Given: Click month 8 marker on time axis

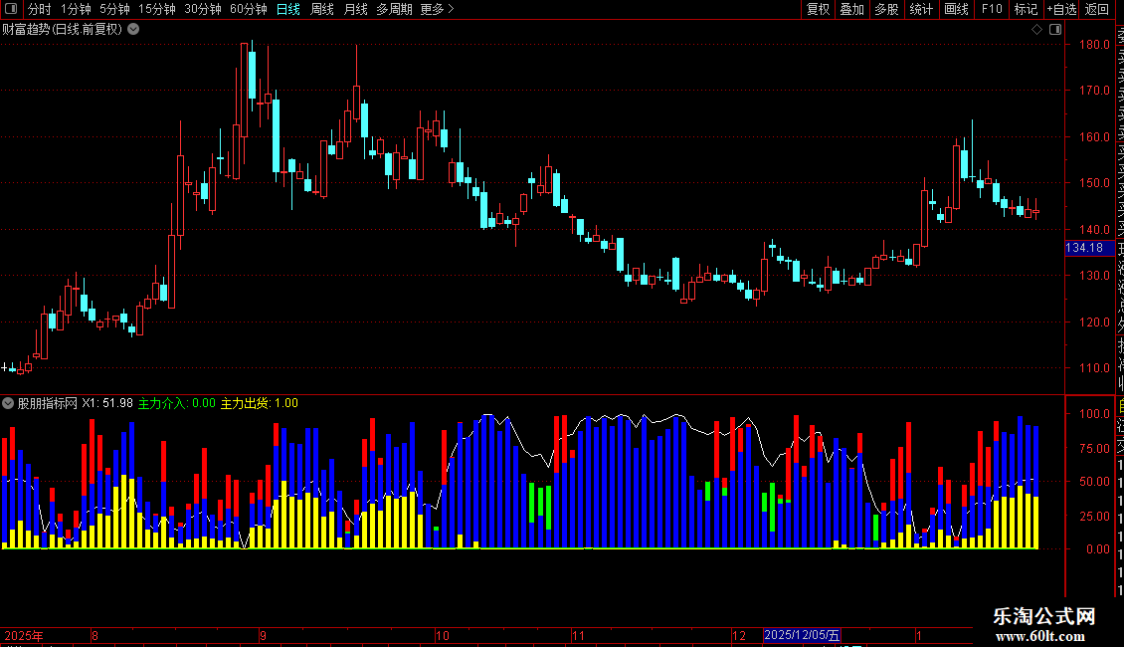Looking at the screenshot, I should pyautogui.click(x=94, y=635).
